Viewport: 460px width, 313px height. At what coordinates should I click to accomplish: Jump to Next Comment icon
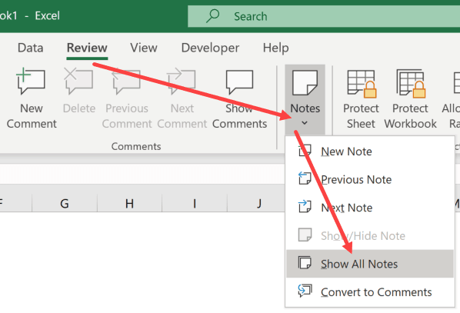pos(182,81)
